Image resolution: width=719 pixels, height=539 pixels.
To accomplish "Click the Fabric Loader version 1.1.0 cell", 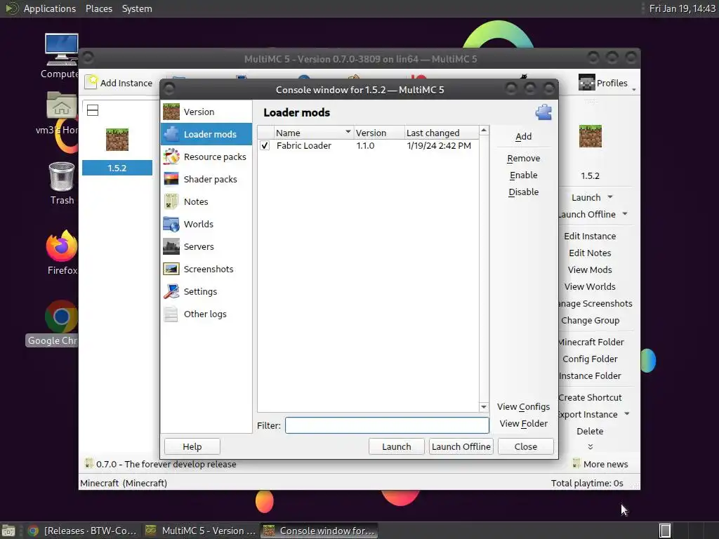I will [365, 146].
